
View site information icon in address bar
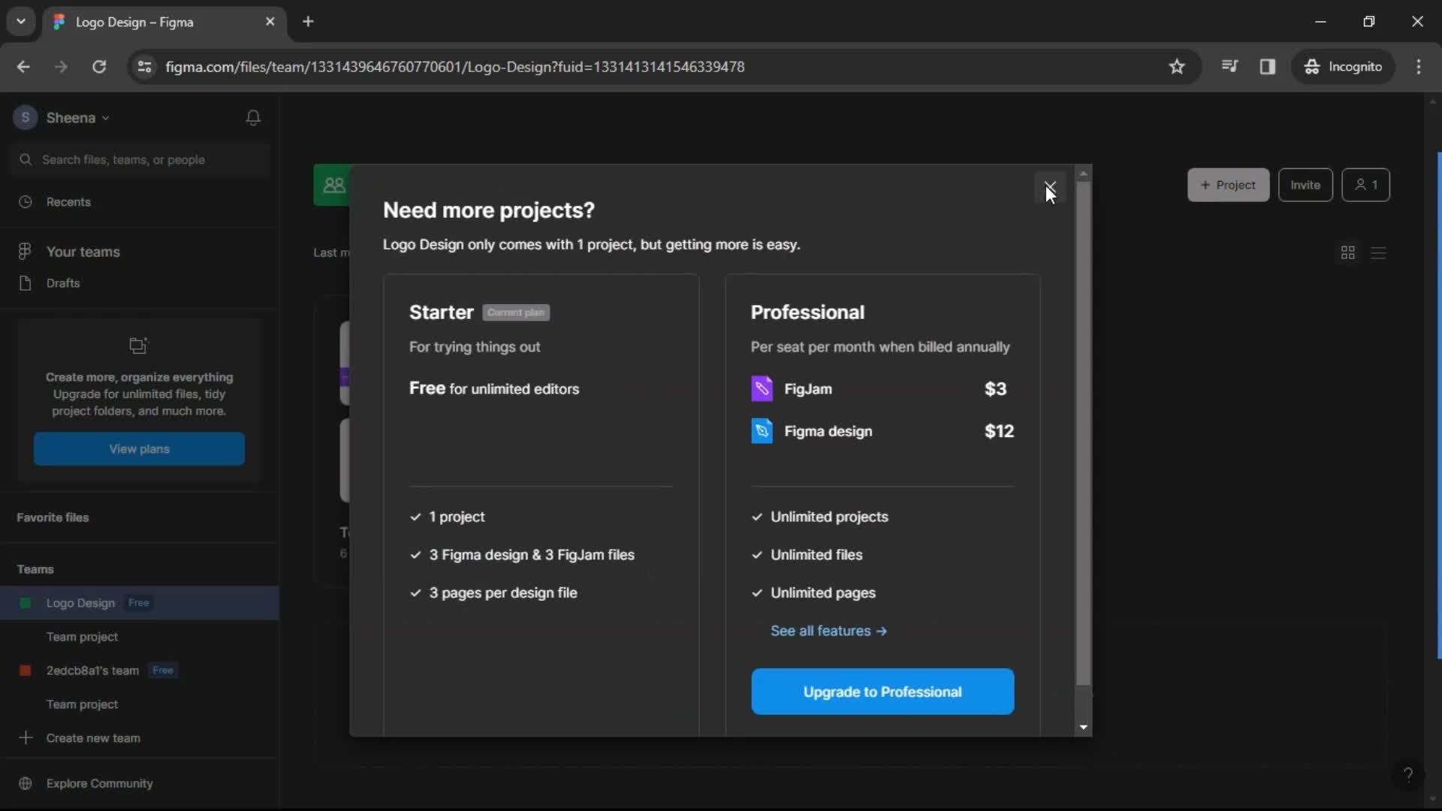pos(144,67)
